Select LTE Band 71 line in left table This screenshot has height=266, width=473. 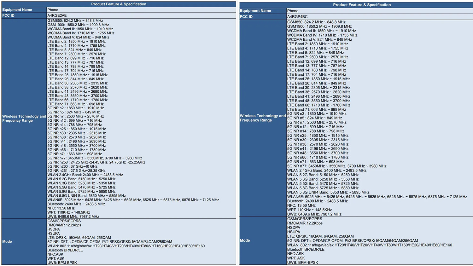click(x=75, y=104)
